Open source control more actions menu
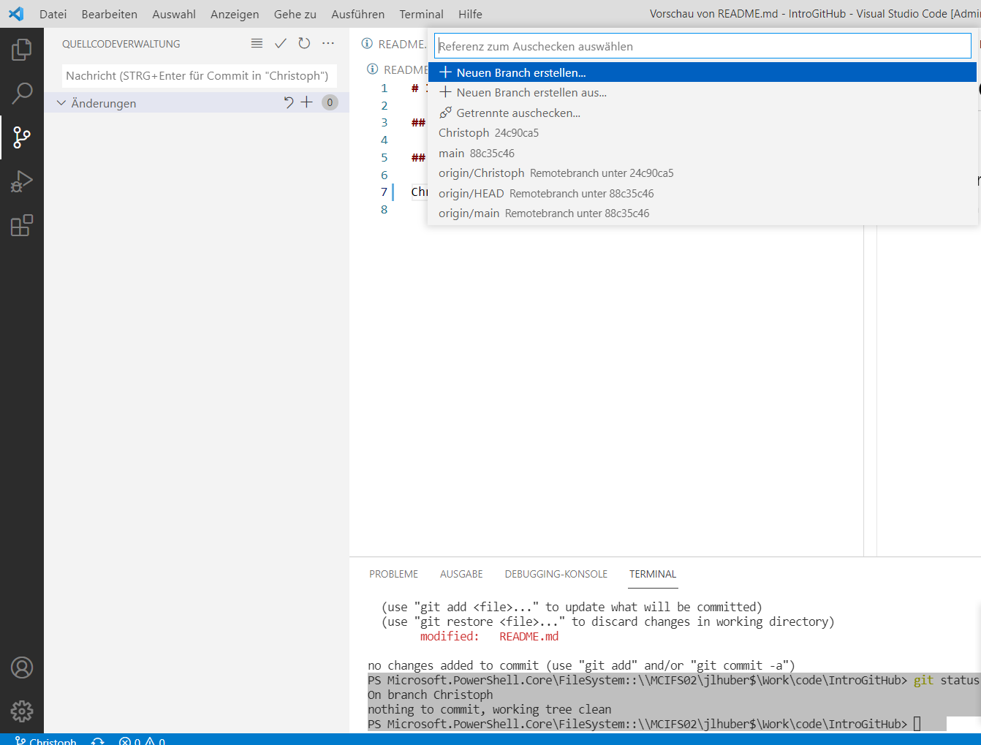981x745 pixels. 328,44
